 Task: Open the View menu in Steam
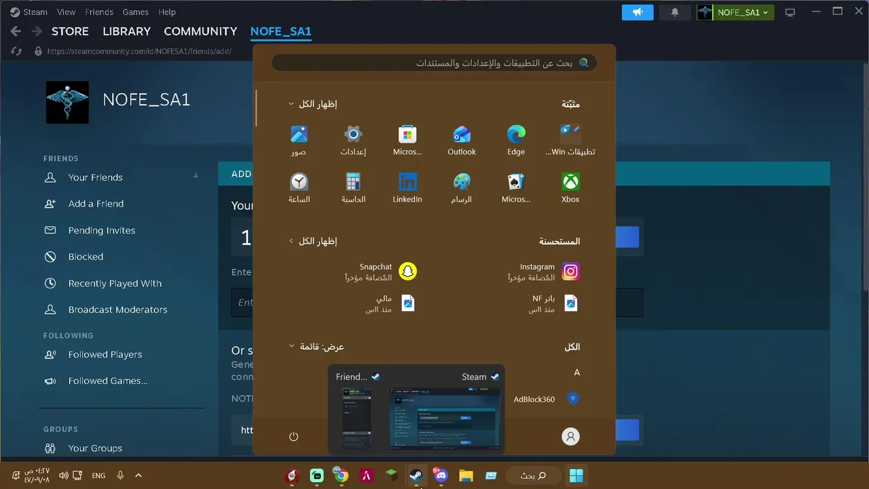[x=67, y=12]
